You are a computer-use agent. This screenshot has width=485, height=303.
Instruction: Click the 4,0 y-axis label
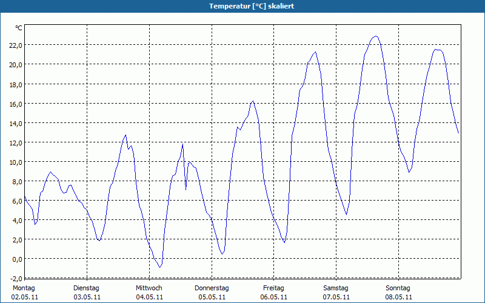[18, 221]
